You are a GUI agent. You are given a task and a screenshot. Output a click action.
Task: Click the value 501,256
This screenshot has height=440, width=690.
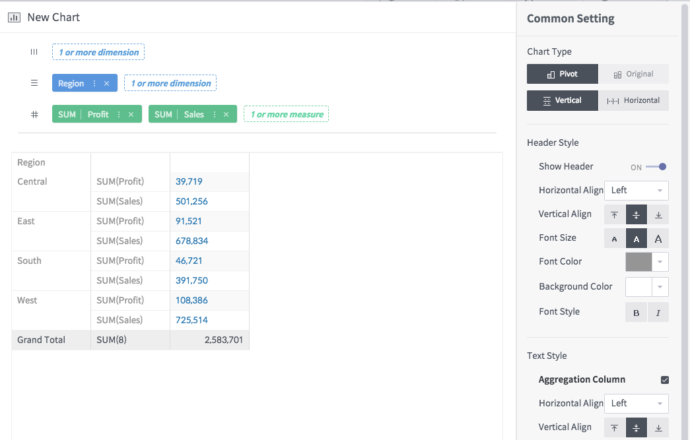click(191, 201)
